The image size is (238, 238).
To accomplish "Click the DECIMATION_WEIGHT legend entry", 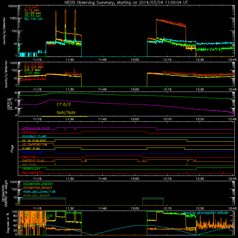I will (38, 188).
